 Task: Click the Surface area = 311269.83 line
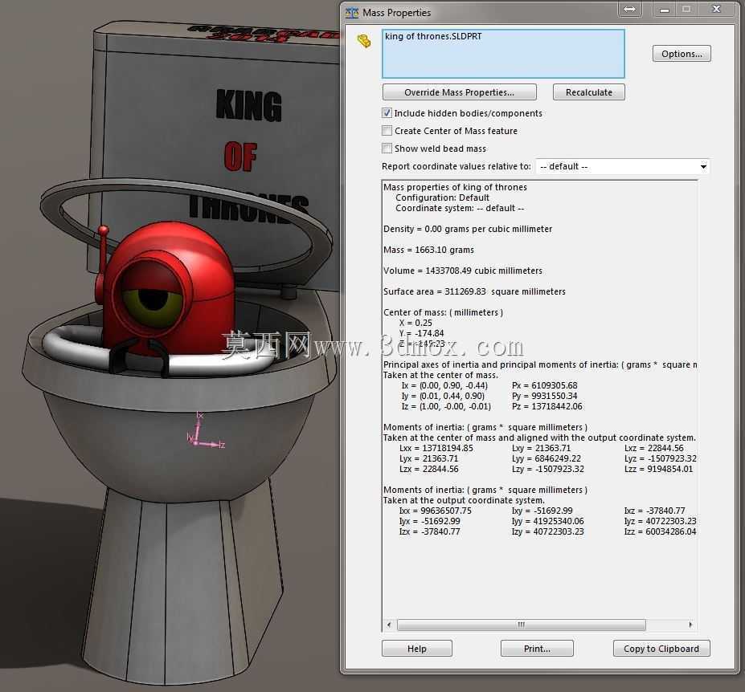[474, 291]
